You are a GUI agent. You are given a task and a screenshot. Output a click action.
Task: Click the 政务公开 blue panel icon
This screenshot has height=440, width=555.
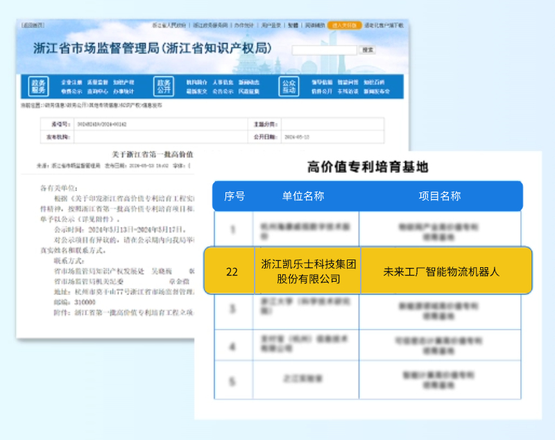pos(164,84)
